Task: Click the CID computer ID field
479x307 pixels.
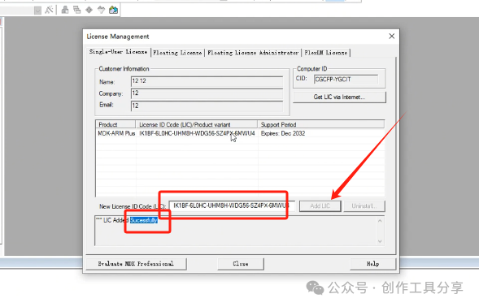Action: click(346, 80)
